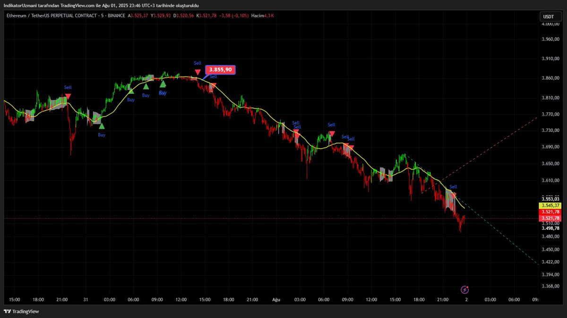Click the 3.650,00 price axis label

[550, 164]
